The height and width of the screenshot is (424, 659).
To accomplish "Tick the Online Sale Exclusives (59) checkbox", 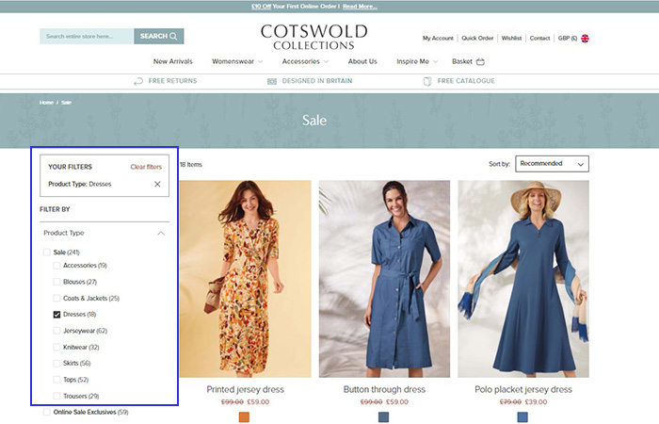I will [47, 412].
